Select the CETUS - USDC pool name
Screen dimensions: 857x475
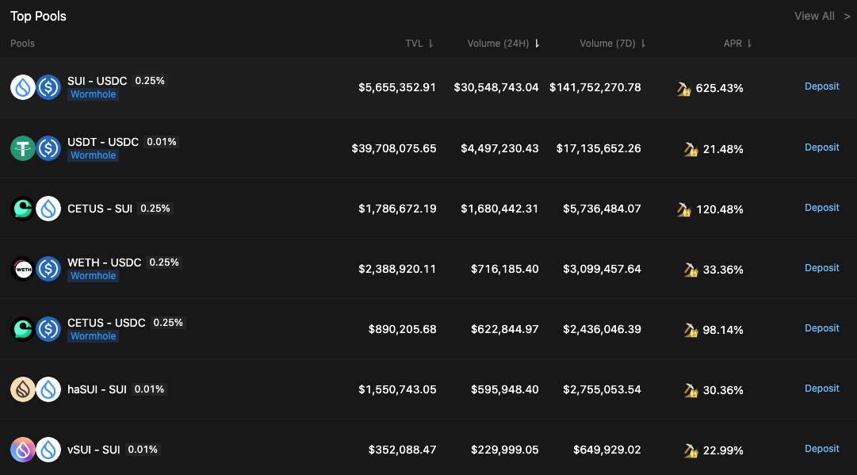click(x=106, y=323)
